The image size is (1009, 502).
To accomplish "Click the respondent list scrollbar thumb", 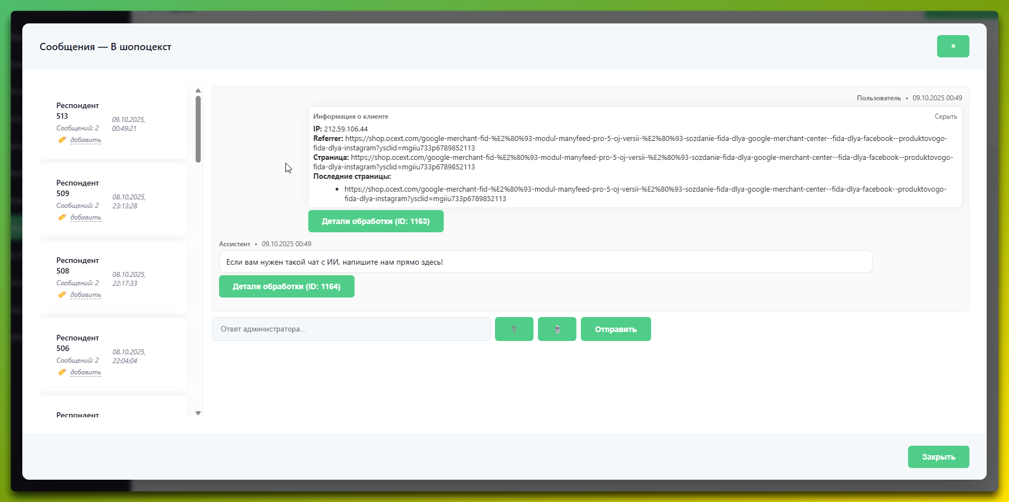I will tap(198, 129).
